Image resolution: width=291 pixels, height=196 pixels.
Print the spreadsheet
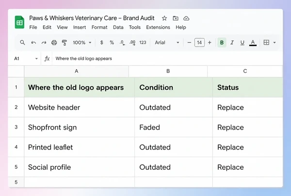pos(54,43)
